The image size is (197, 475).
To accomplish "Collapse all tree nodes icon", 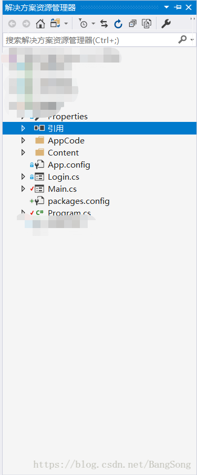I will (x=132, y=24).
